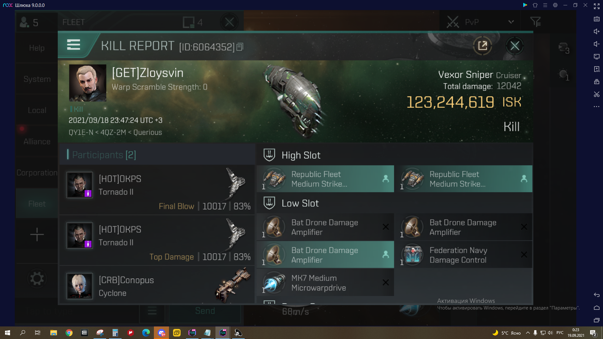Click [HOT]OKPS Final Blow participant entry
This screenshot has height=339, width=603.
(157, 191)
